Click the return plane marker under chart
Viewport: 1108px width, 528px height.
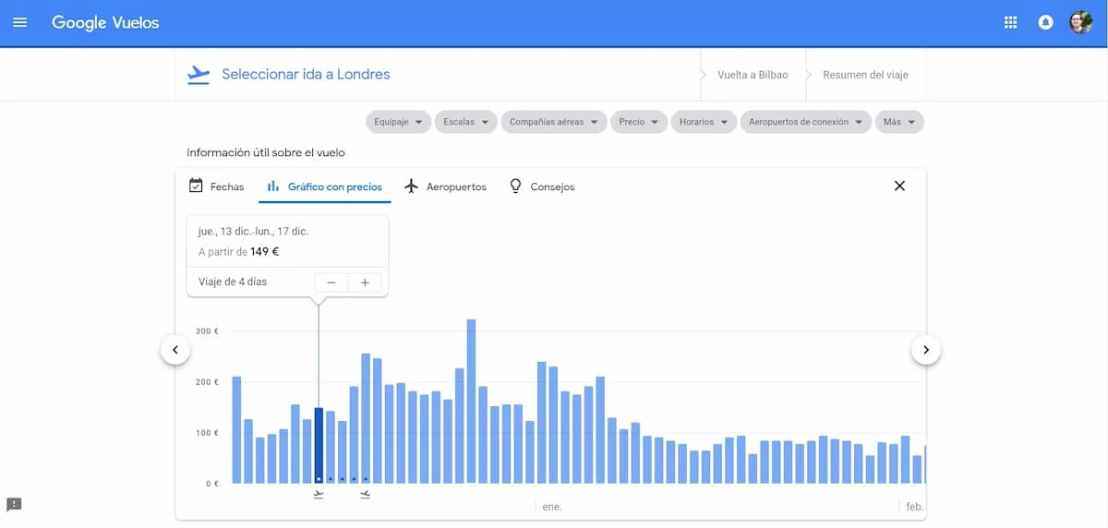point(366,495)
